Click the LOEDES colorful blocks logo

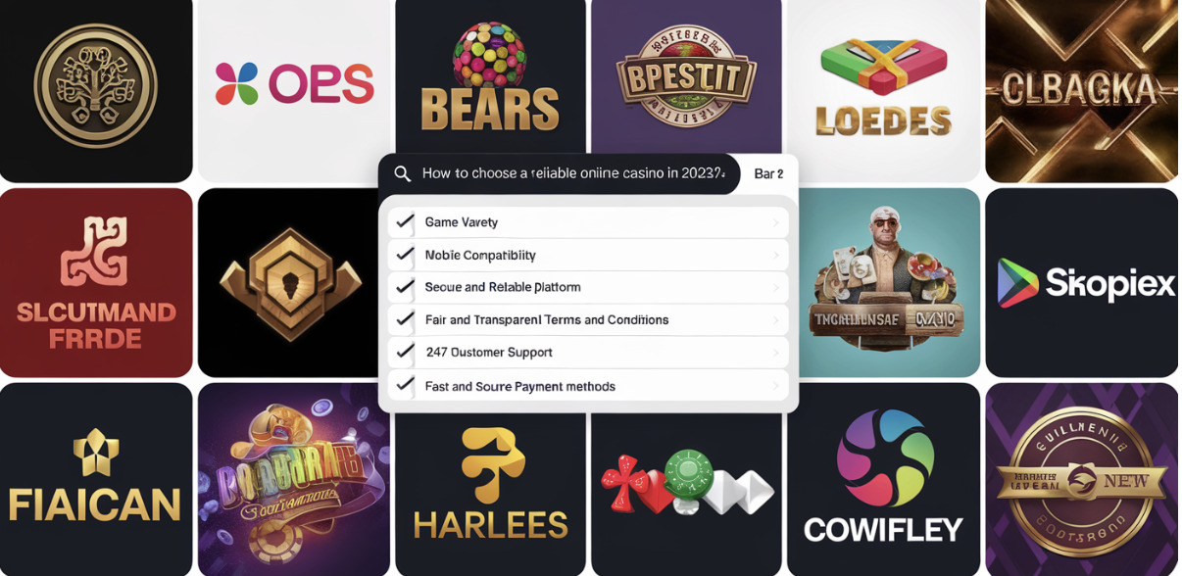coord(884,91)
